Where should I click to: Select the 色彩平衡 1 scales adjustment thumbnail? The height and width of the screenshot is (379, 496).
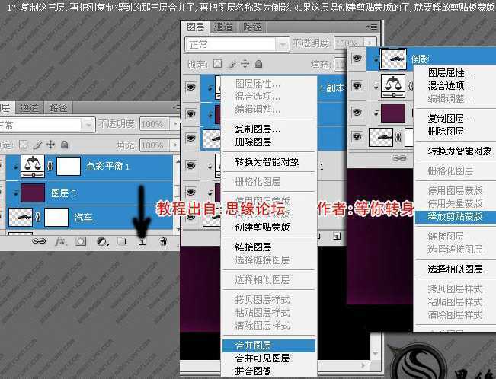[x=33, y=166]
